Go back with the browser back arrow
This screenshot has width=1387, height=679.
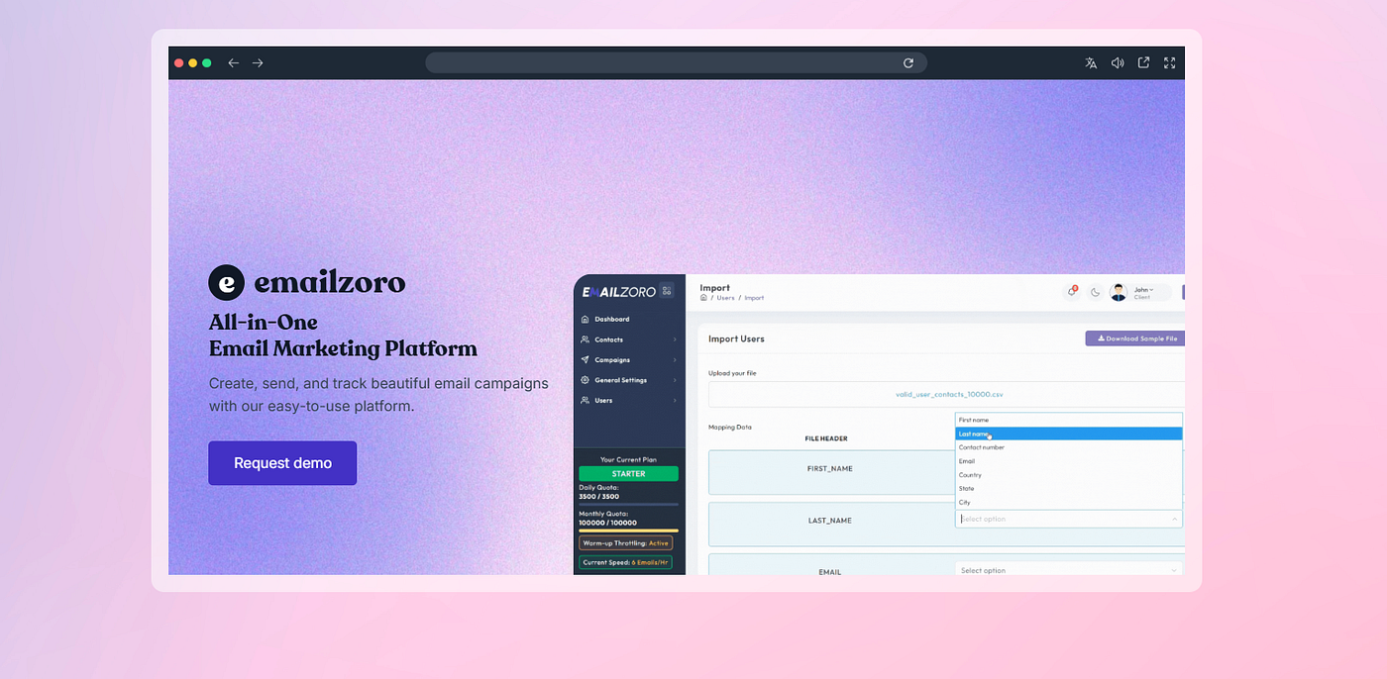click(234, 63)
